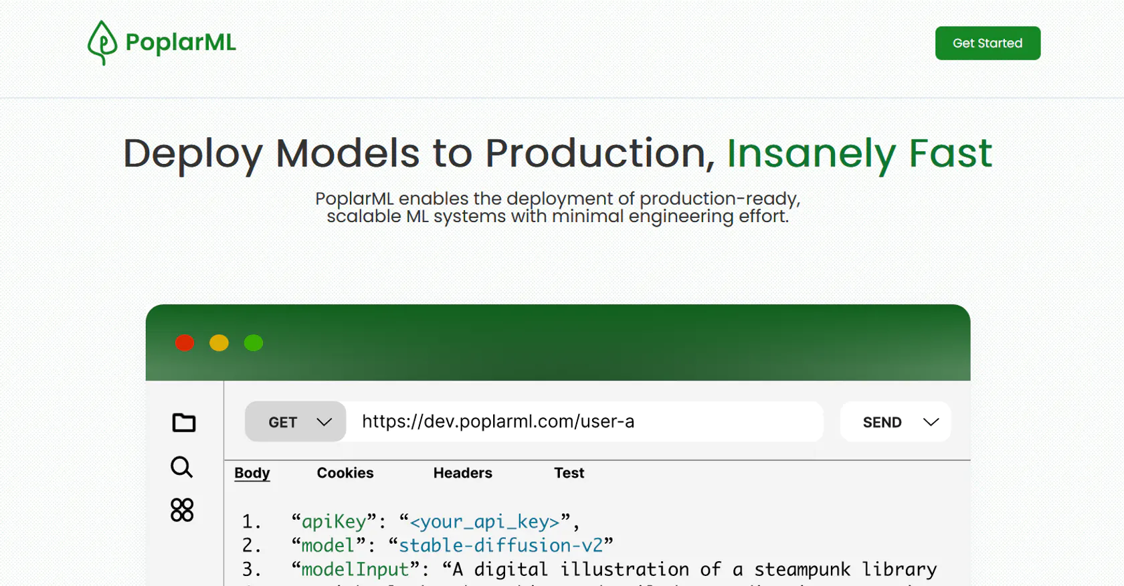This screenshot has width=1124, height=586.
Task: Click the PoplarML leaf logo icon
Action: (102, 43)
